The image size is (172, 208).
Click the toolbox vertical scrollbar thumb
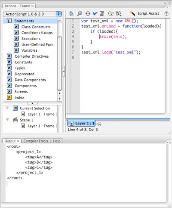(59, 63)
